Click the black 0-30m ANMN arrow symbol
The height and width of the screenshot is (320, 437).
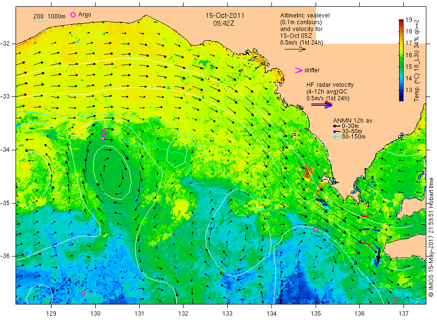(x=336, y=126)
